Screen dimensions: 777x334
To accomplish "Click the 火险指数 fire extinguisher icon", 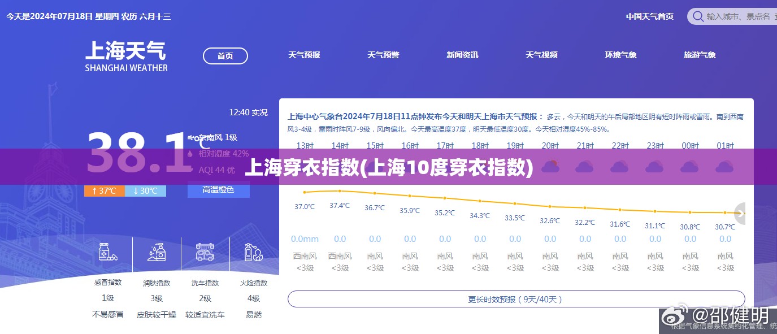I will [x=253, y=252].
